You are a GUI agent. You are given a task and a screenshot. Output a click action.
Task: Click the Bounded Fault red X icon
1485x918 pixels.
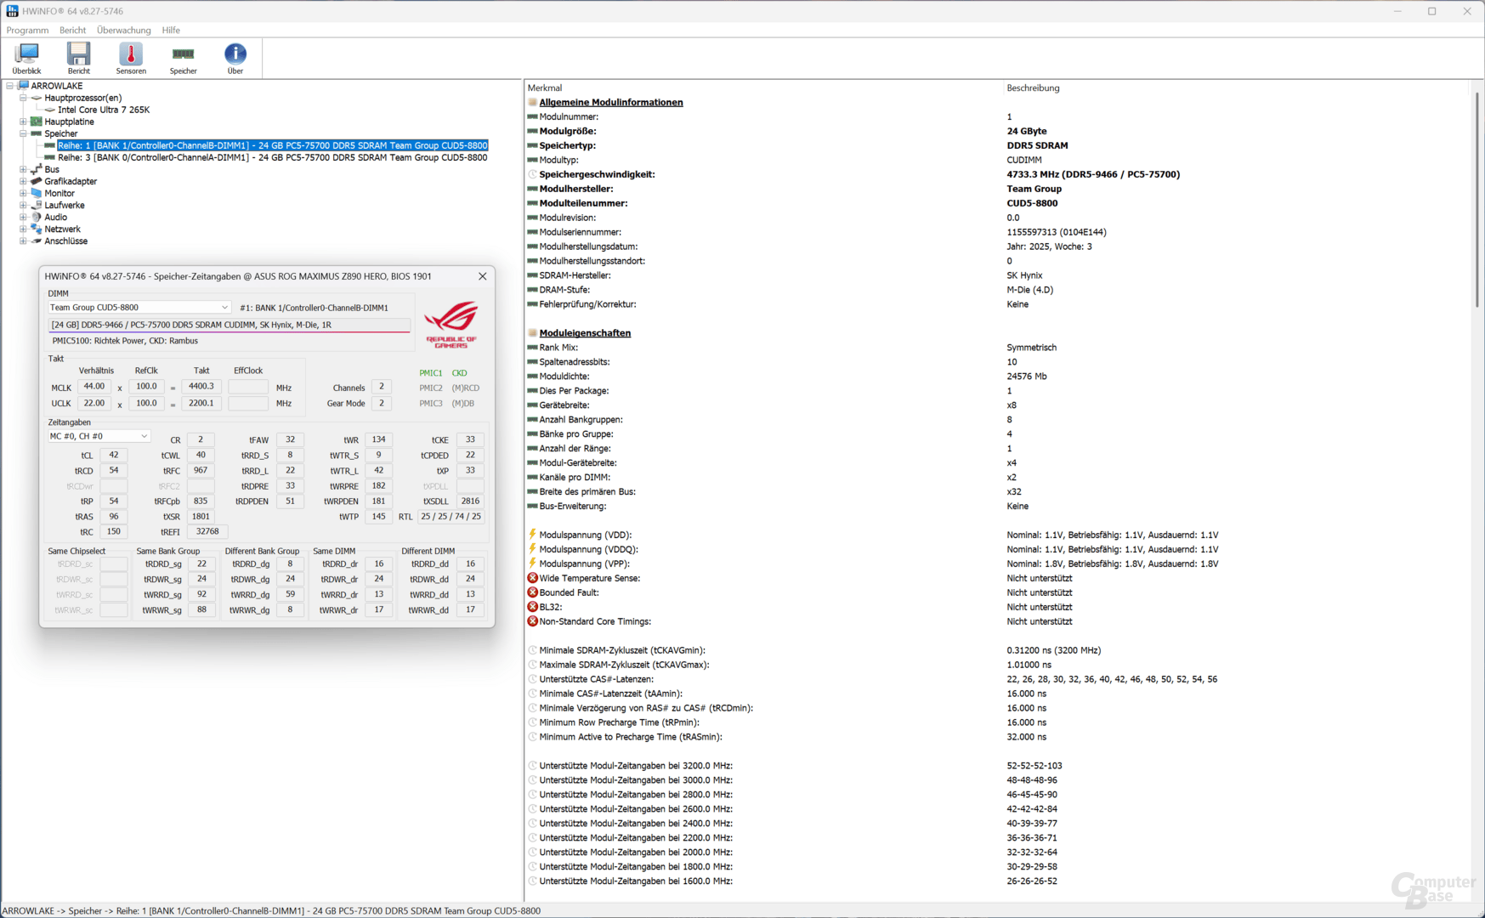click(x=532, y=592)
